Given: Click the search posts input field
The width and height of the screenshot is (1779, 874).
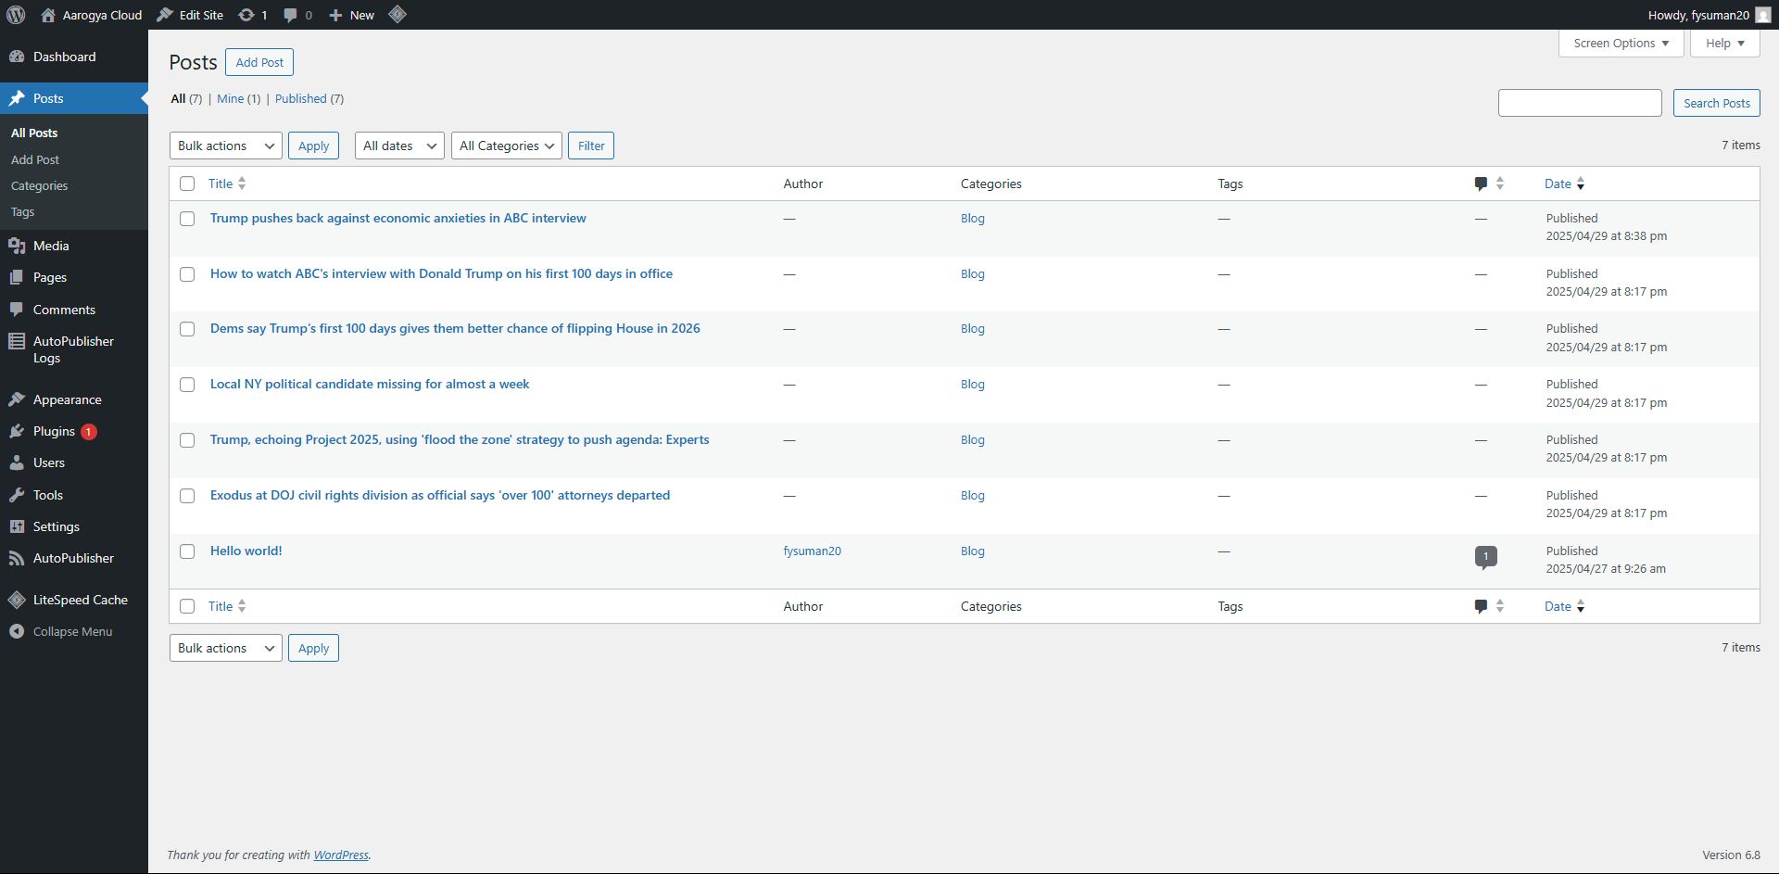Looking at the screenshot, I should pyautogui.click(x=1579, y=103).
